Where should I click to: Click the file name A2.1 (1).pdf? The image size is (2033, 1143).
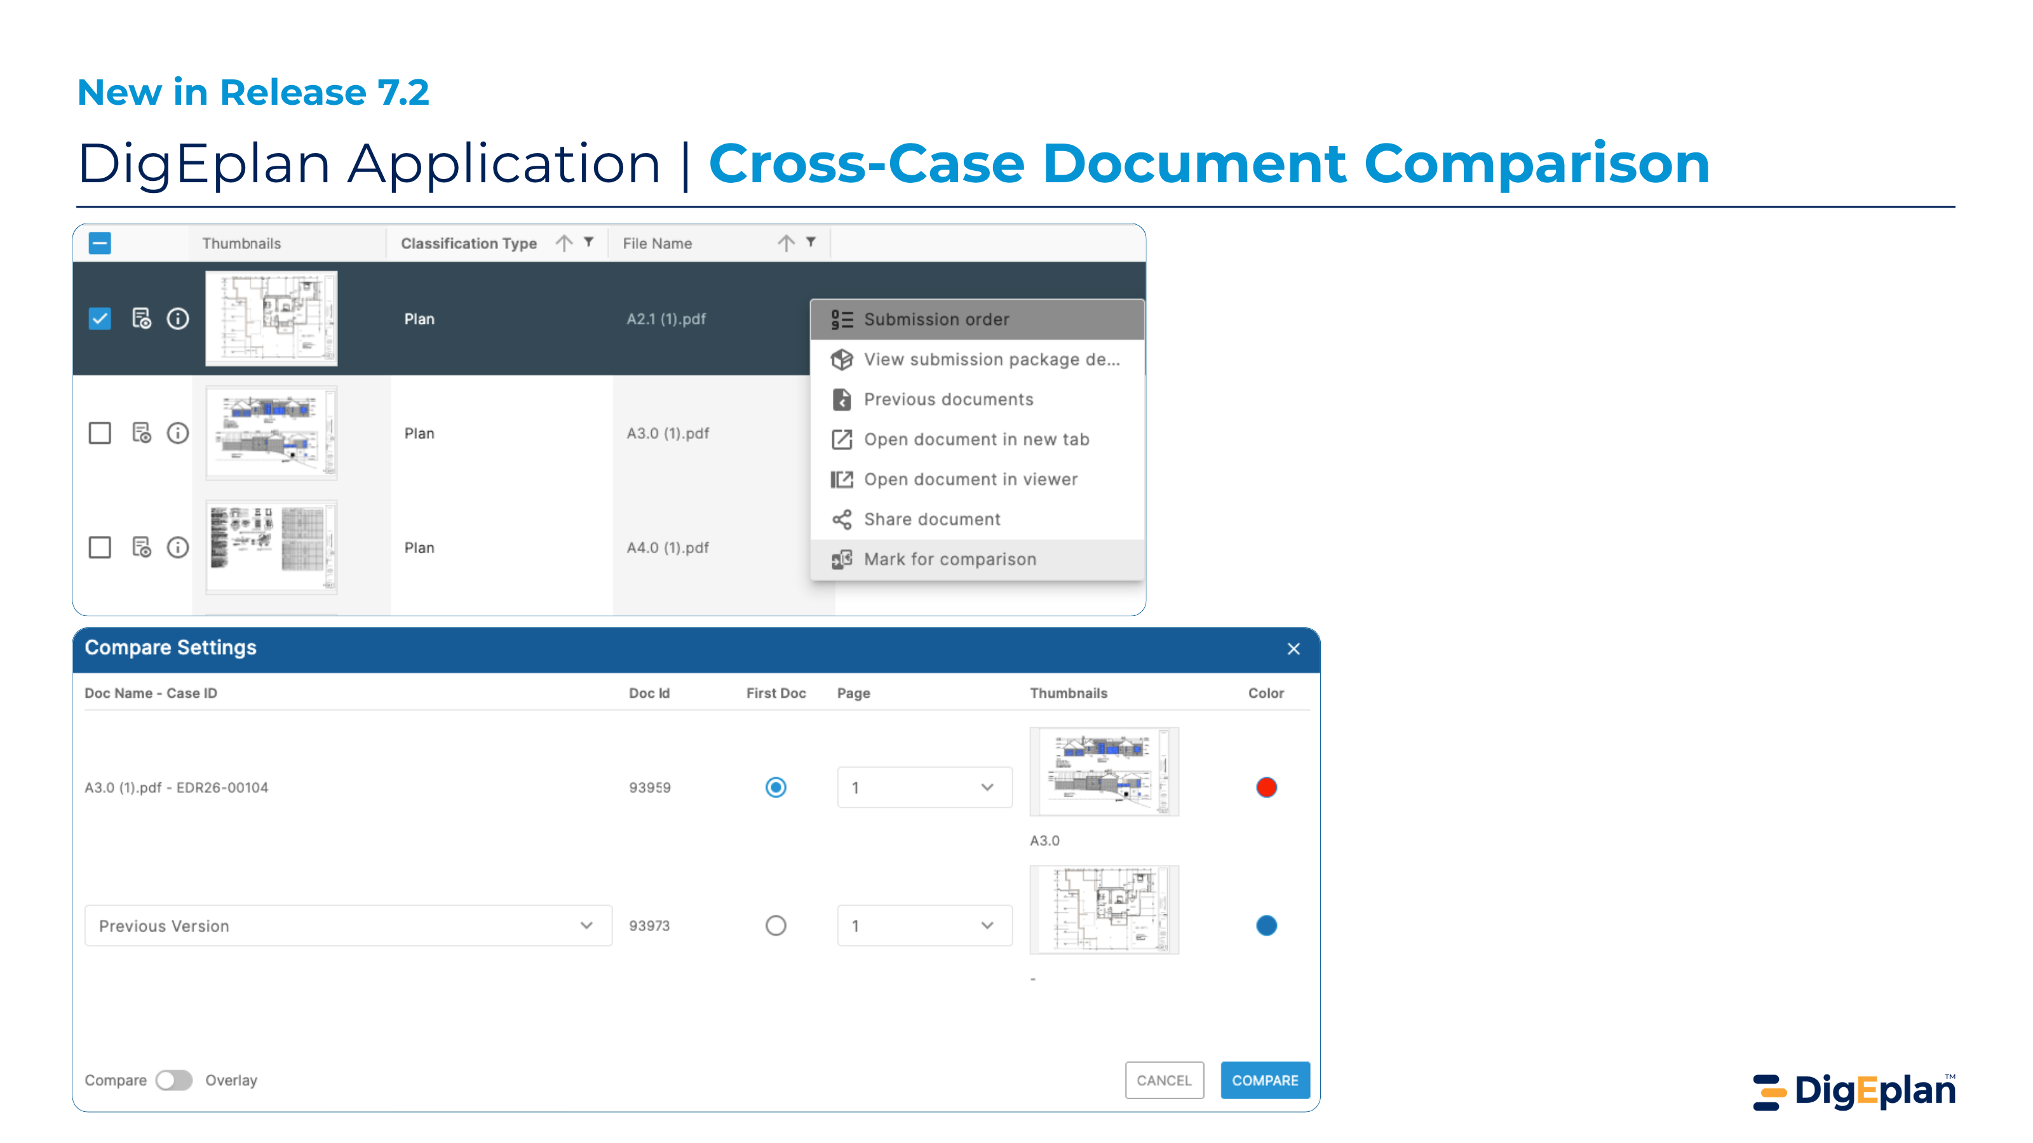point(666,319)
